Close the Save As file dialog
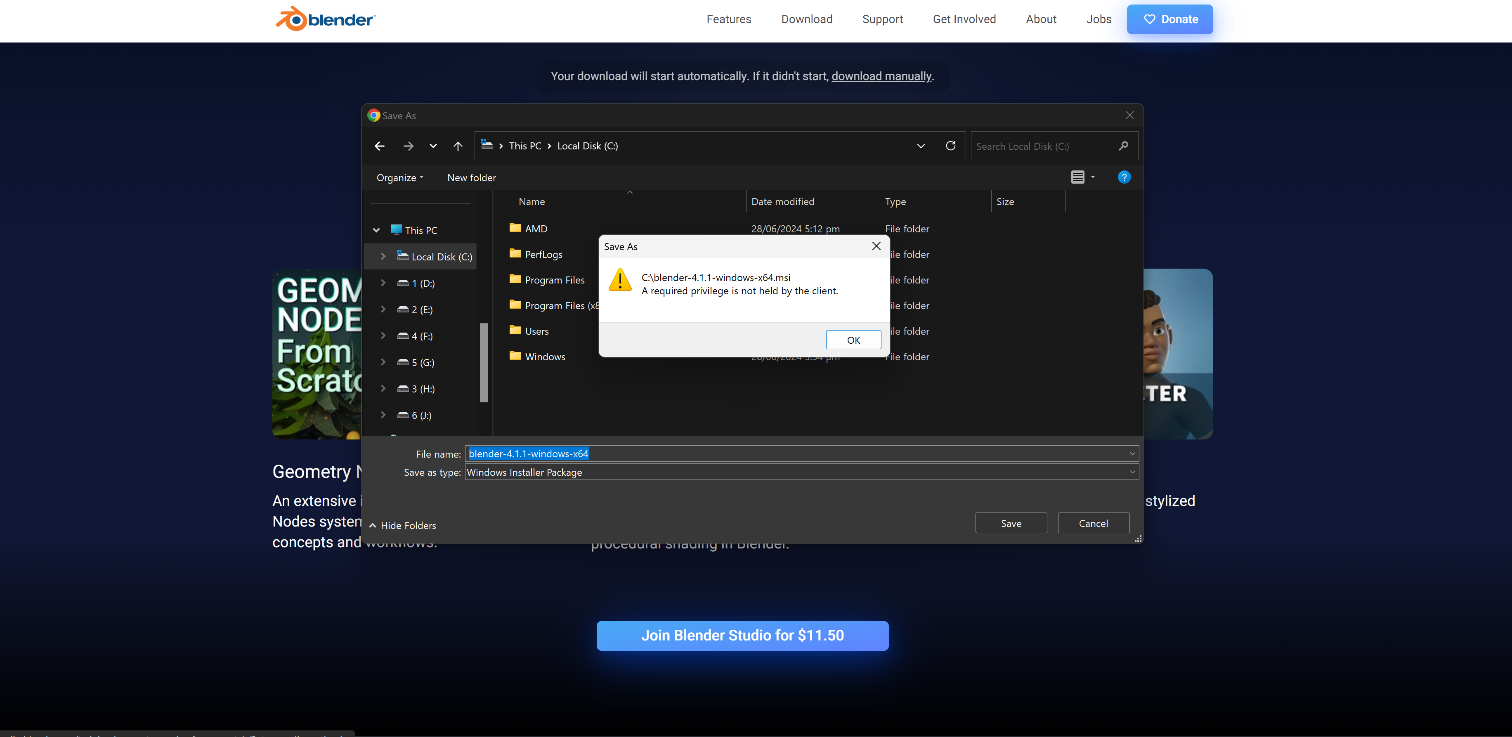 click(1129, 116)
